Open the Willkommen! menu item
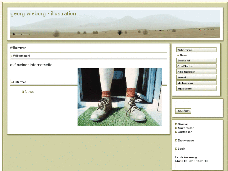Image resolution: width=228 pixels, height=171 pixels. click(x=196, y=50)
